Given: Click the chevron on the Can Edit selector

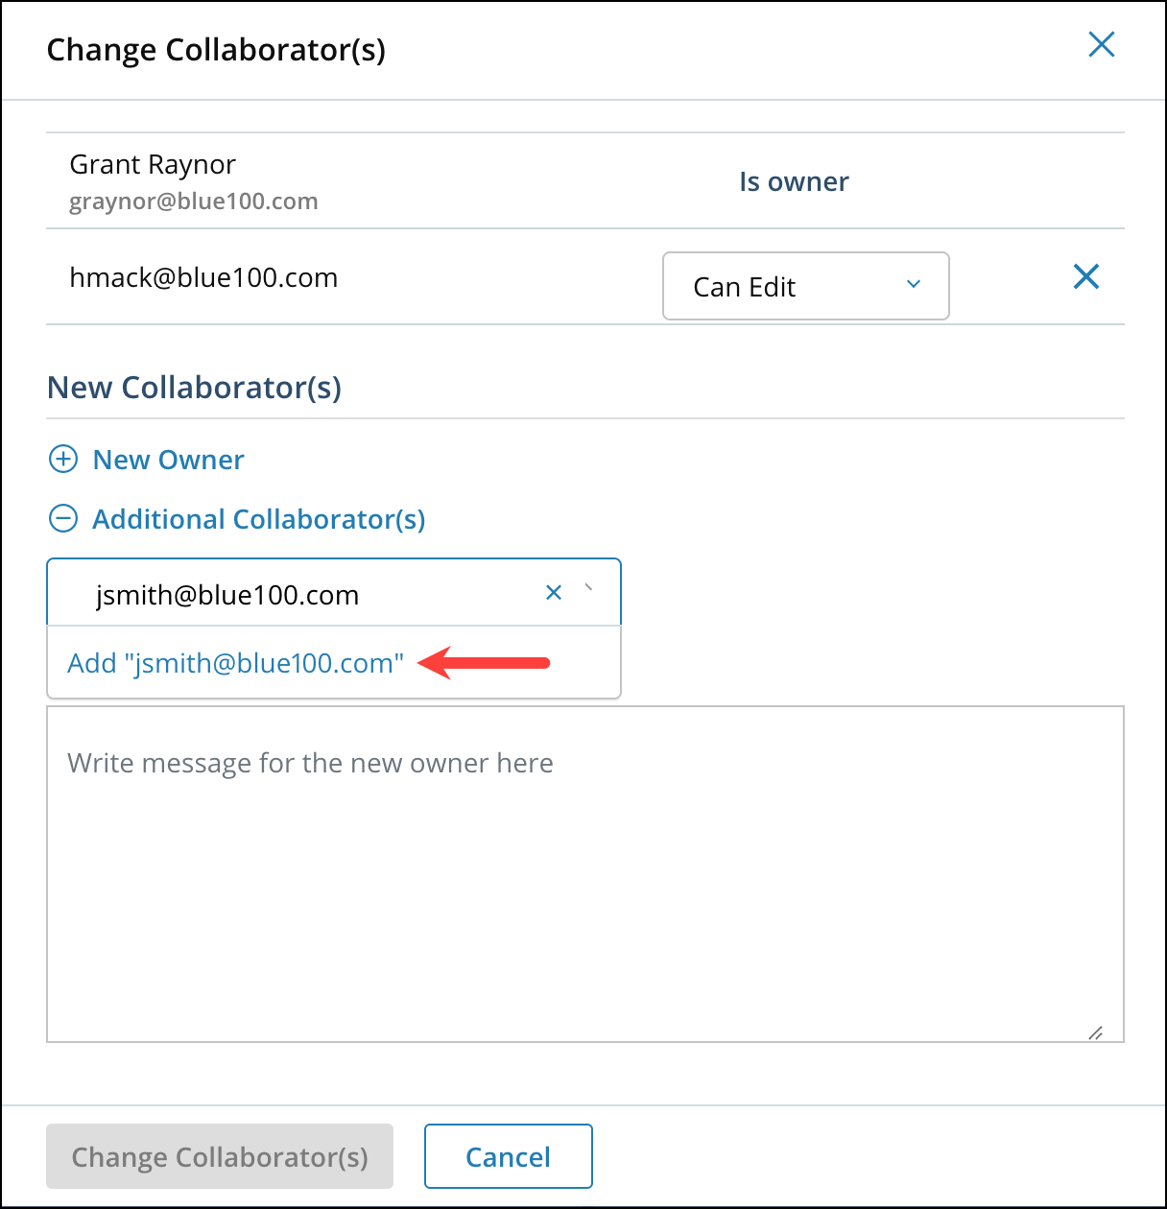Looking at the screenshot, I should click(x=914, y=285).
